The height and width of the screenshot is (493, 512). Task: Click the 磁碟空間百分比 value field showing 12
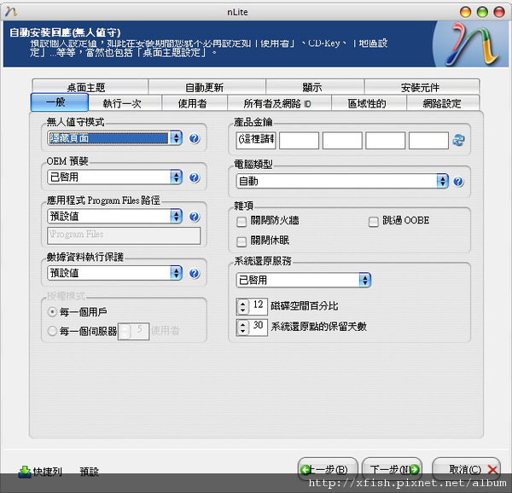tap(258, 306)
